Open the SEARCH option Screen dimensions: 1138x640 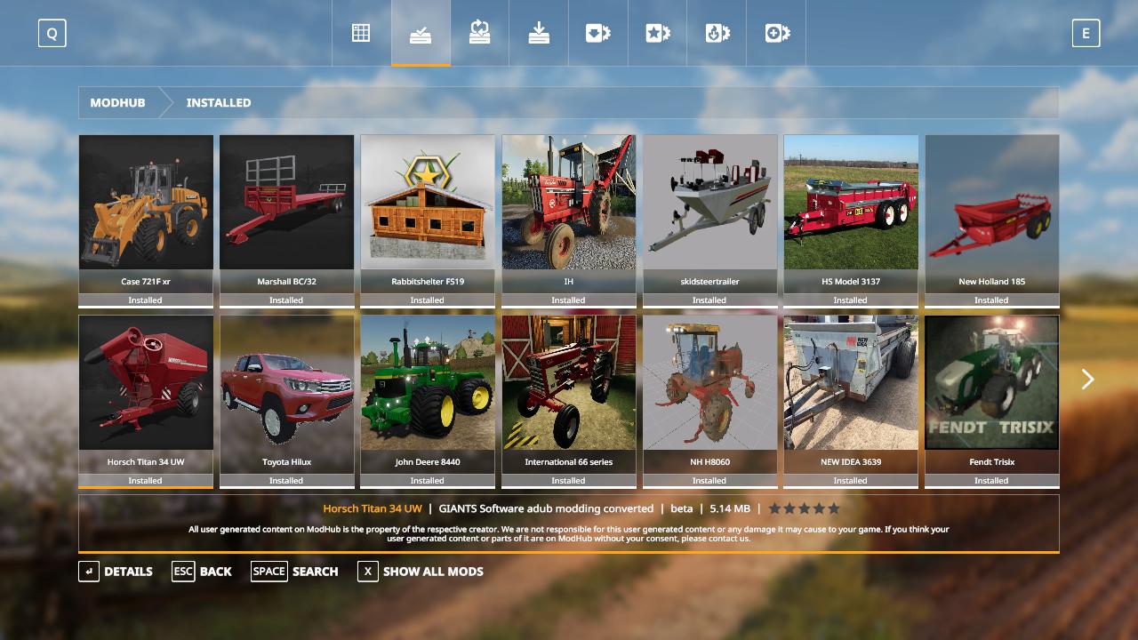click(294, 572)
